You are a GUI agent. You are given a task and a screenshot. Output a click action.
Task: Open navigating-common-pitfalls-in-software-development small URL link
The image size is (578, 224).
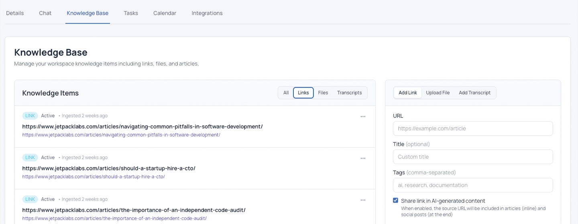coord(121,135)
